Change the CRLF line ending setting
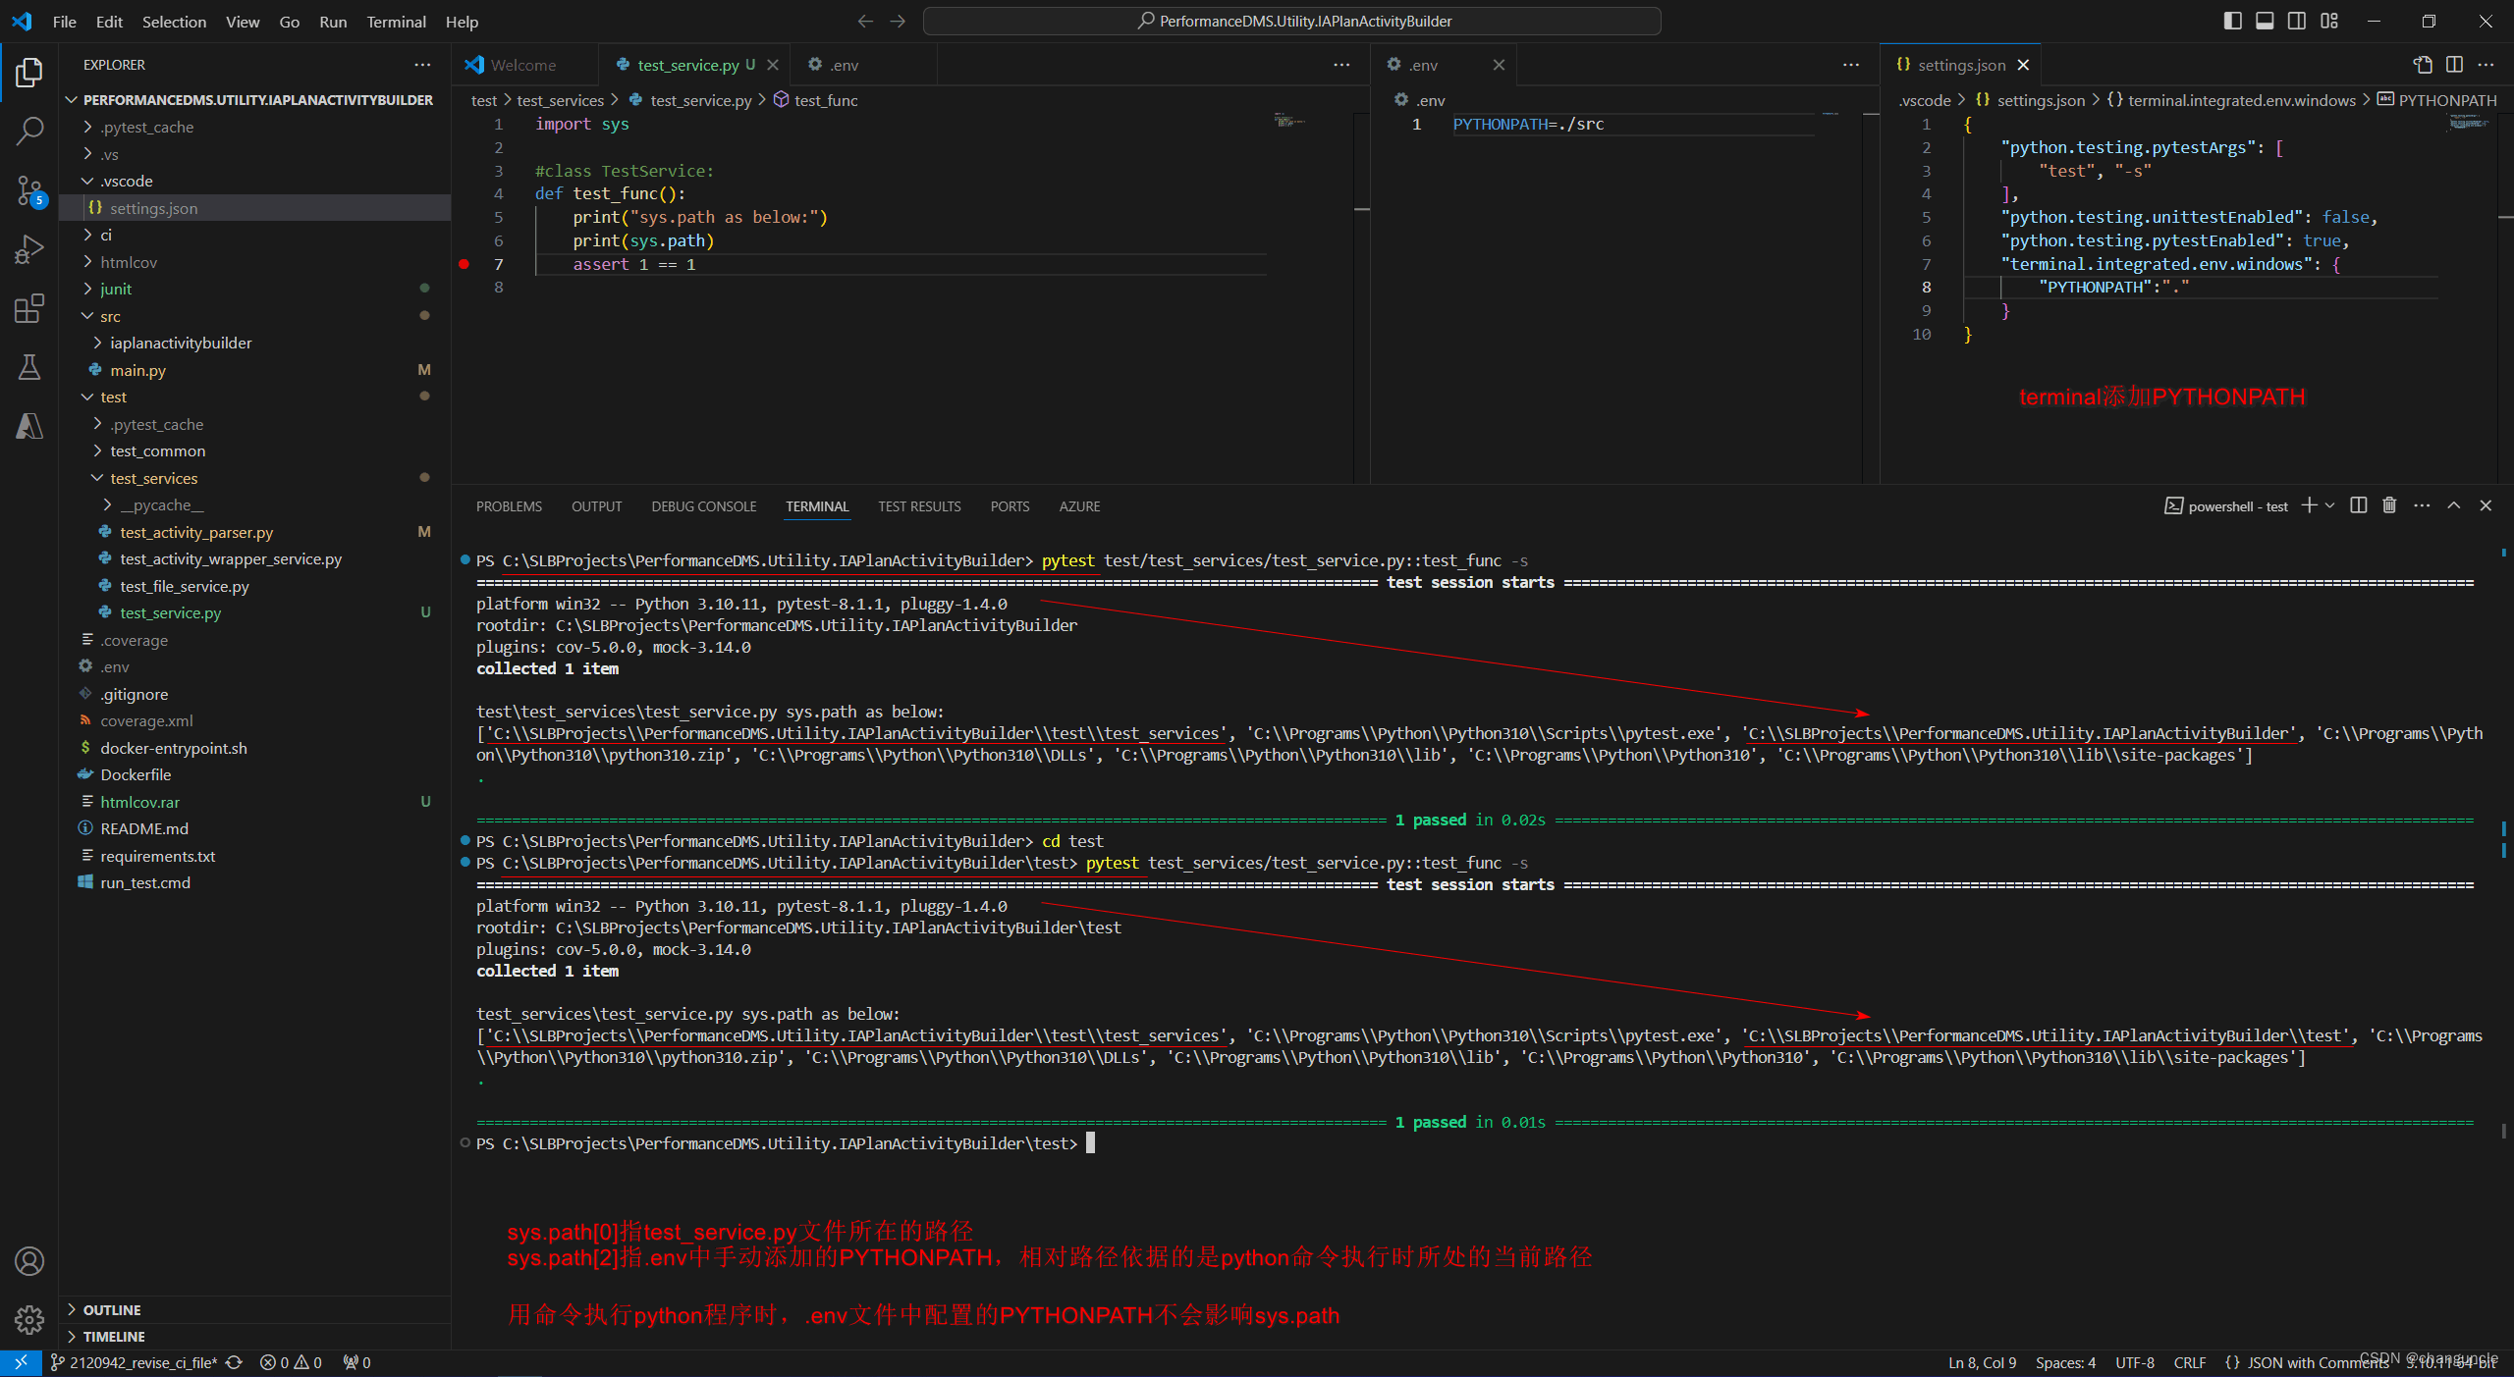The height and width of the screenshot is (1377, 2514). 2189,1362
